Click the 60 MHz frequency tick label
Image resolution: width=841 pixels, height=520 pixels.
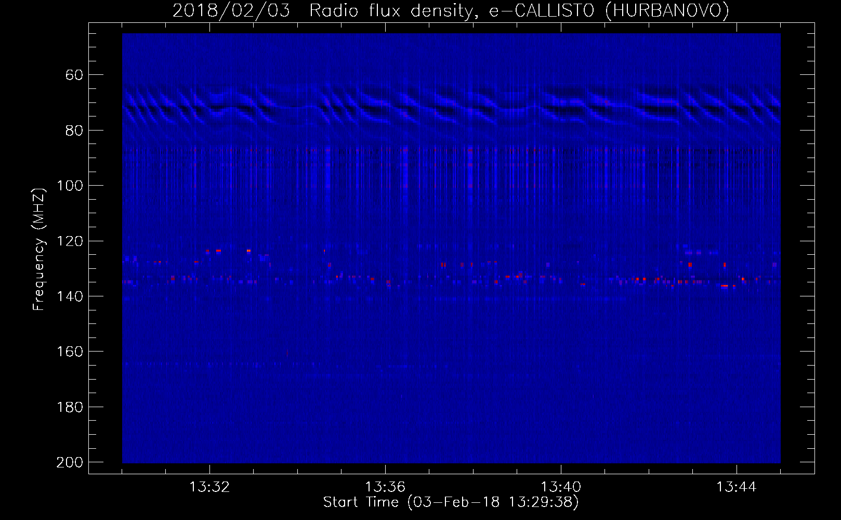point(74,75)
